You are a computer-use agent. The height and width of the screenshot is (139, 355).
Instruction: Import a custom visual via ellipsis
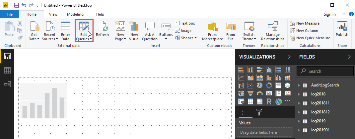tap(288, 101)
